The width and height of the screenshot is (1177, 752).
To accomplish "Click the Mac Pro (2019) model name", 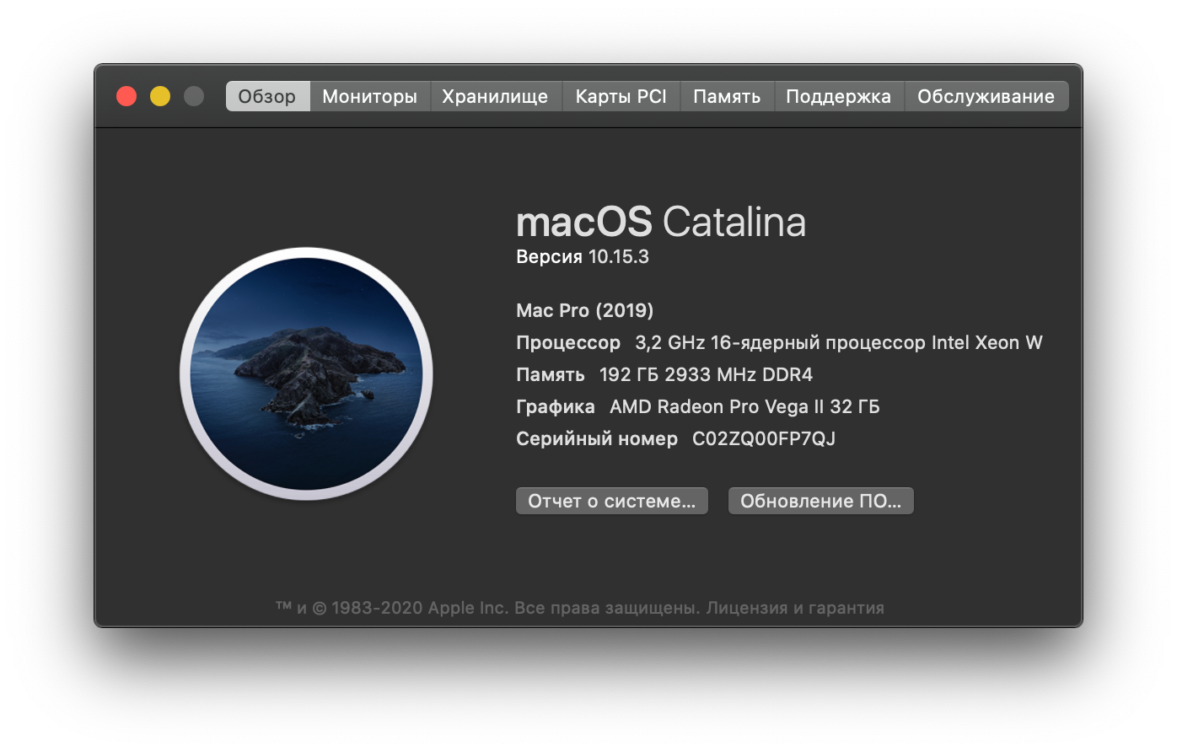I will click(x=585, y=311).
